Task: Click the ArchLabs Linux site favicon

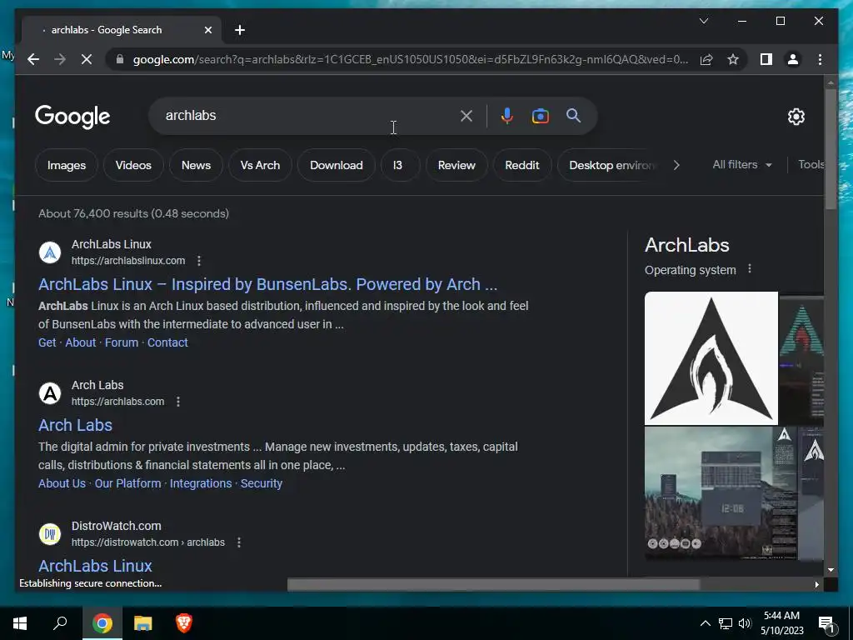Action: click(x=50, y=252)
